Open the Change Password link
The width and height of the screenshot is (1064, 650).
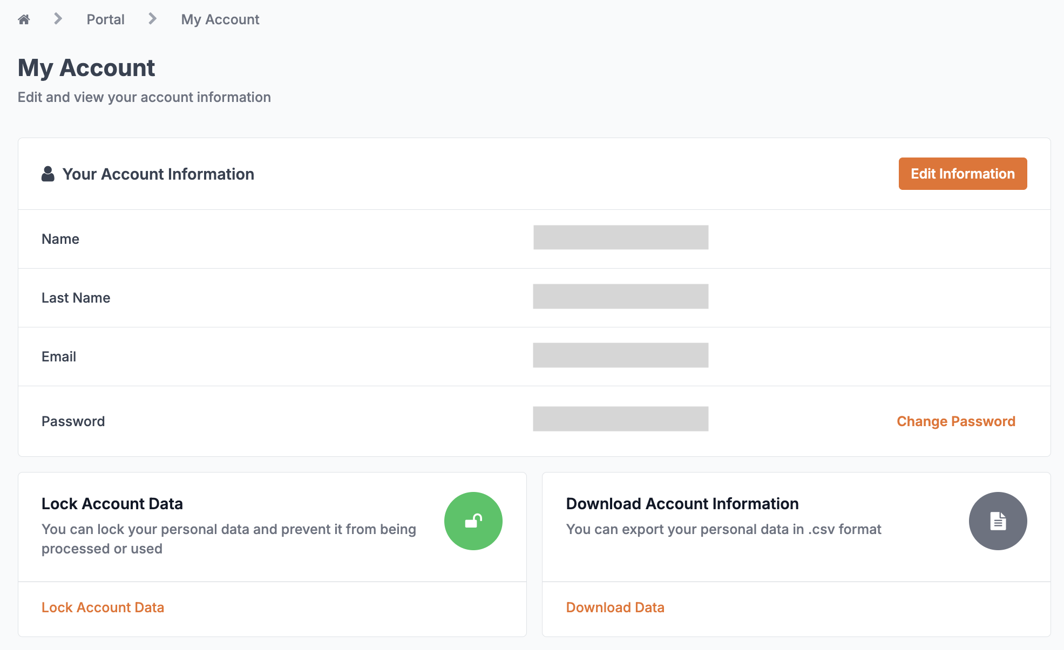point(956,421)
